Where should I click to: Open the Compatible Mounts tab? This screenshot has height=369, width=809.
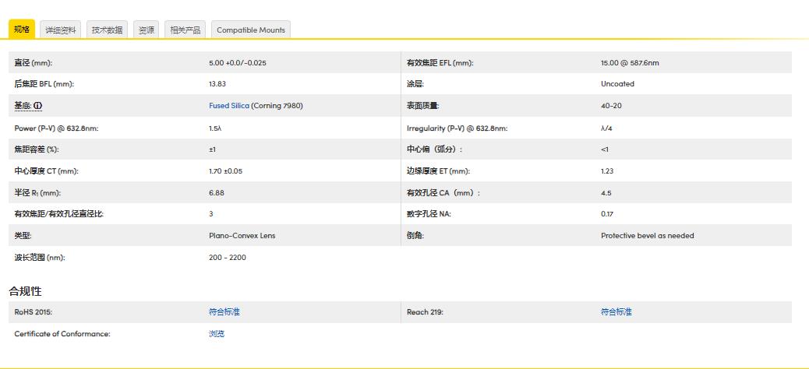point(251,30)
